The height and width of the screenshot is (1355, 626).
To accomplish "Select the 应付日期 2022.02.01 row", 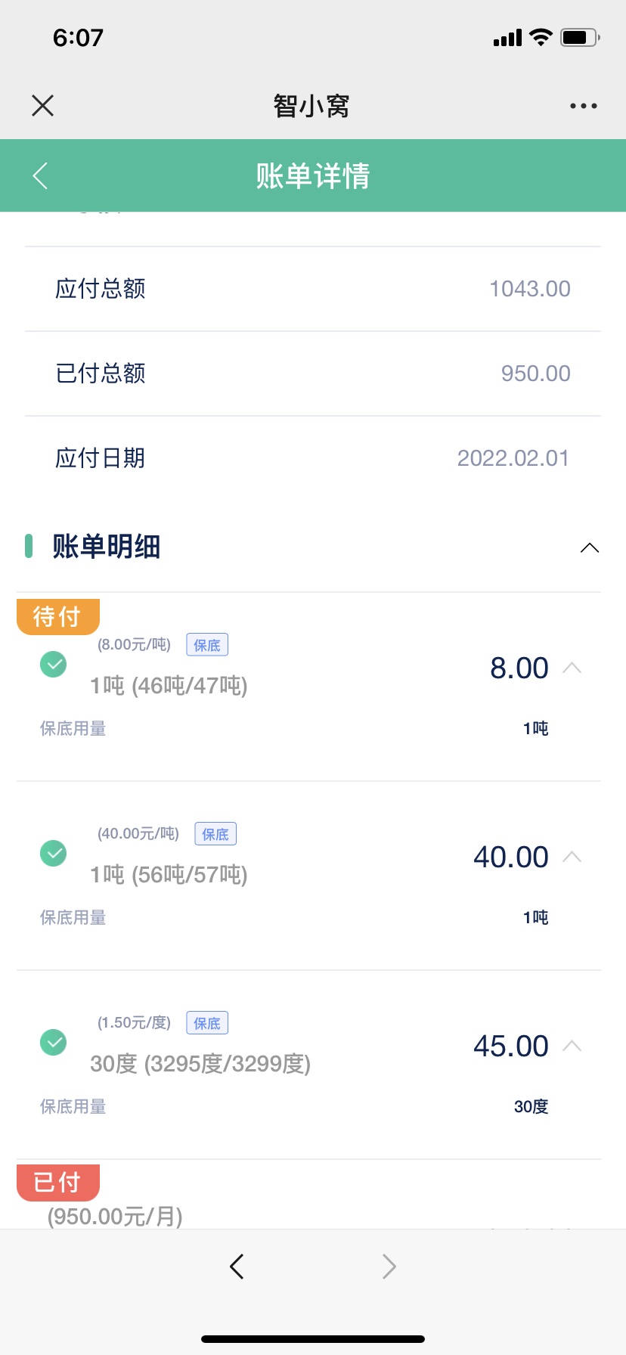I will pos(313,458).
